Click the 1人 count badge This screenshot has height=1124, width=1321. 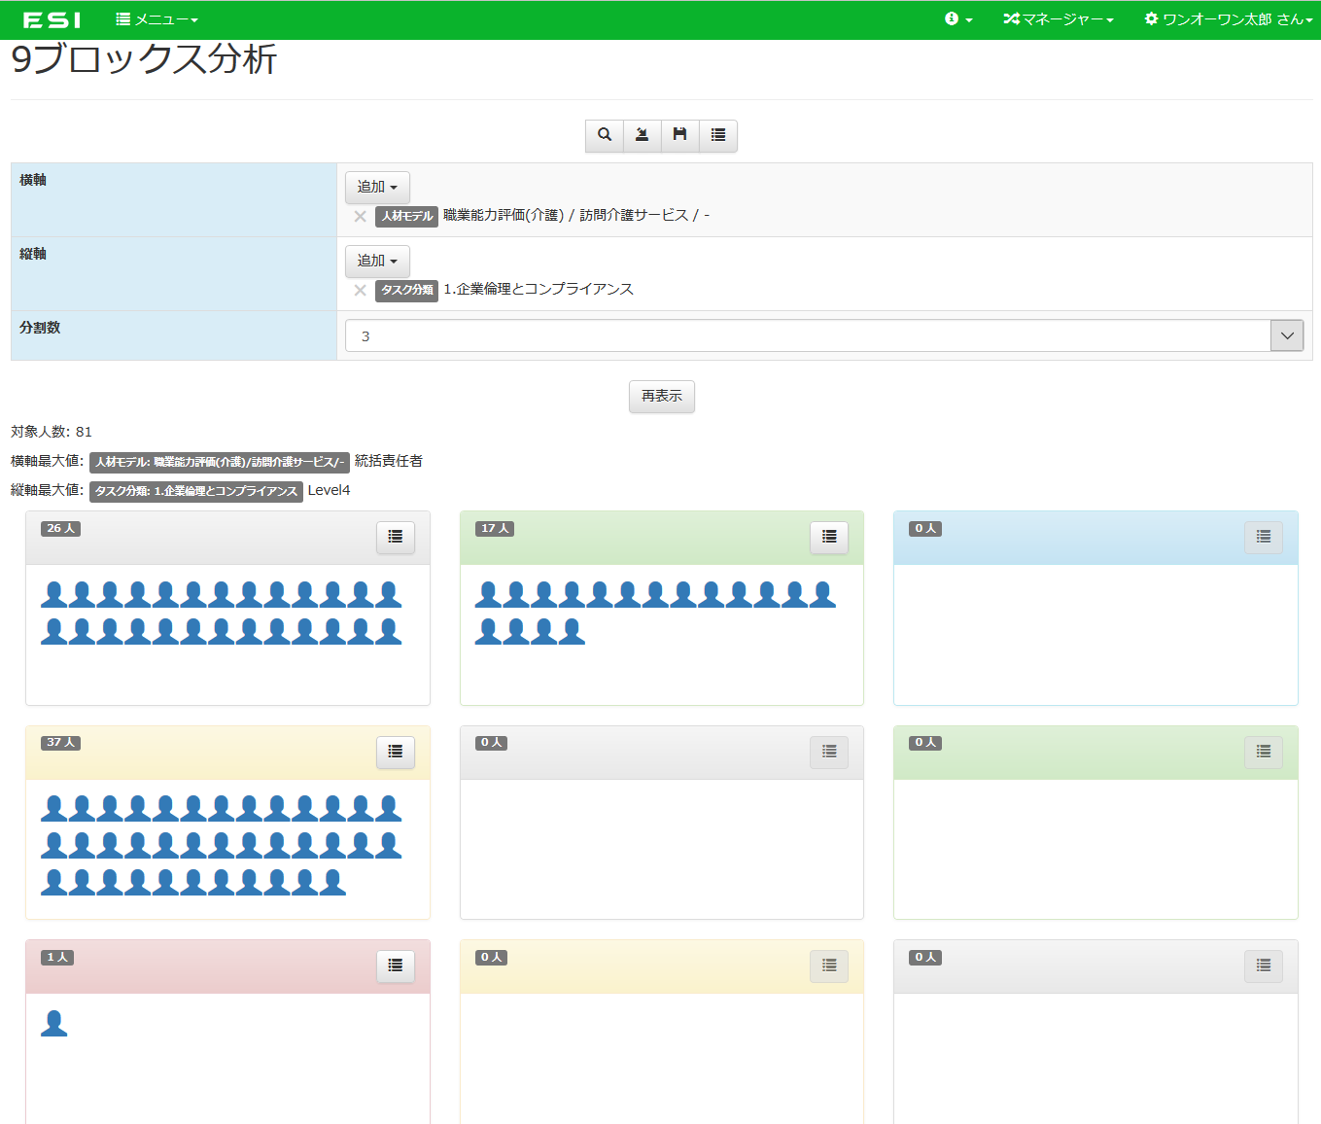[x=57, y=958]
